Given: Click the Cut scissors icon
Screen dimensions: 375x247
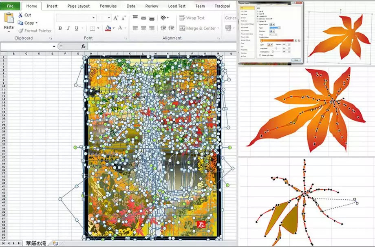Looking at the screenshot, I should pos(20,15).
